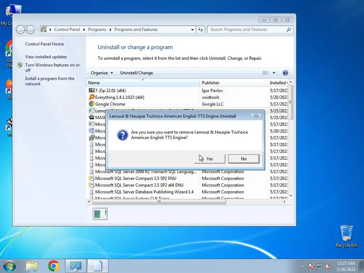
Task: Click the horizontal scrollbar left arrow
Action: (89, 202)
